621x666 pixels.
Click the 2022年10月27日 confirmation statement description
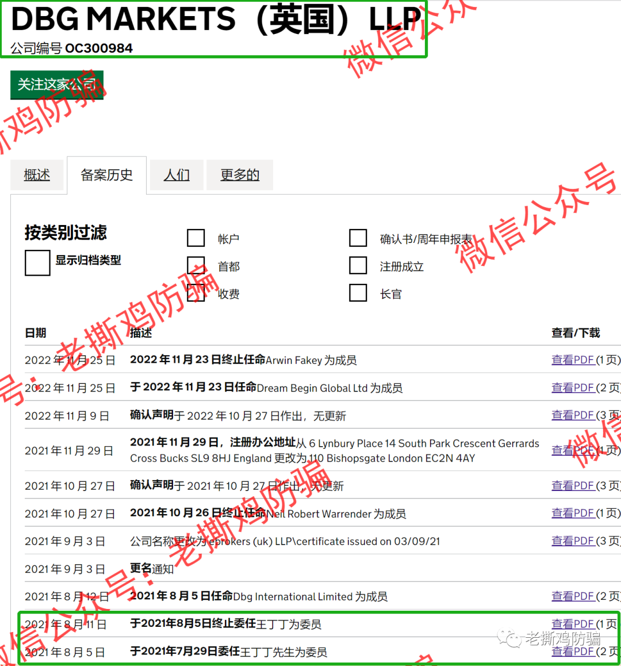238,416
